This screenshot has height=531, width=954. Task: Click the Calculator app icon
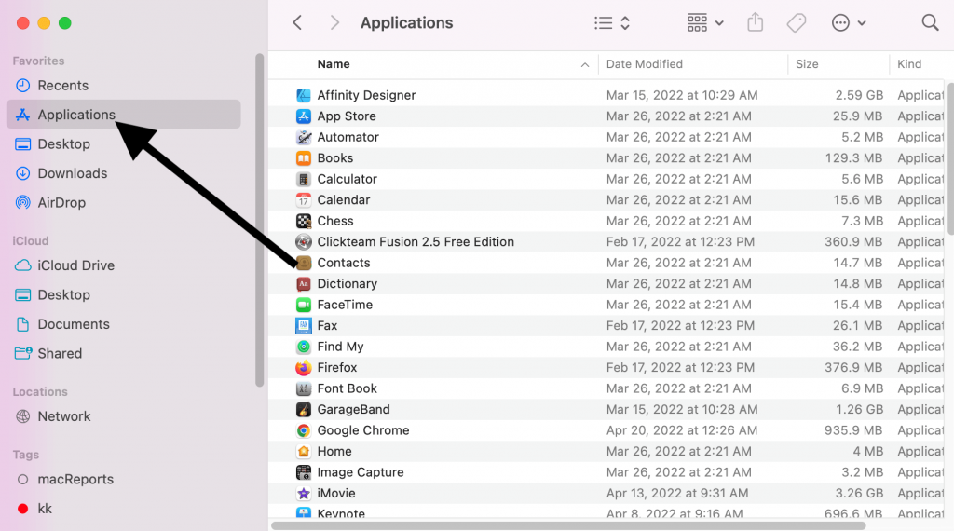coord(304,179)
